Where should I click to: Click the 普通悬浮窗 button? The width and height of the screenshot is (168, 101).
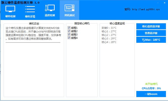click(x=151, y=33)
